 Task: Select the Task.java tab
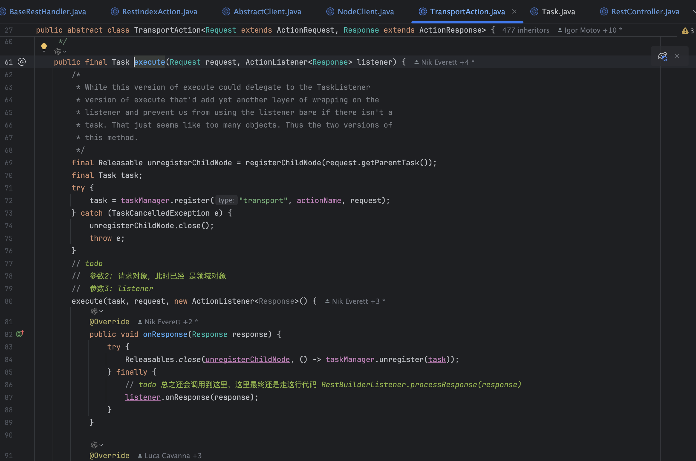(558, 12)
